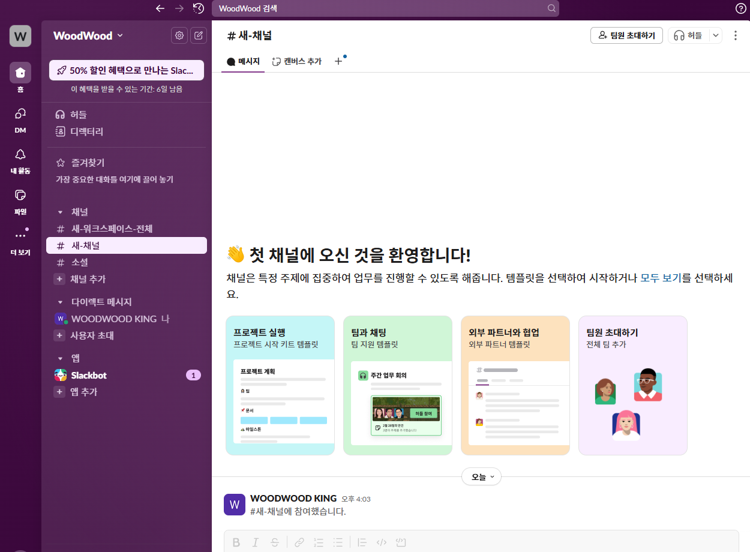This screenshot has width=750, height=552.
Task: Insert a link with the link icon
Action: tap(299, 542)
